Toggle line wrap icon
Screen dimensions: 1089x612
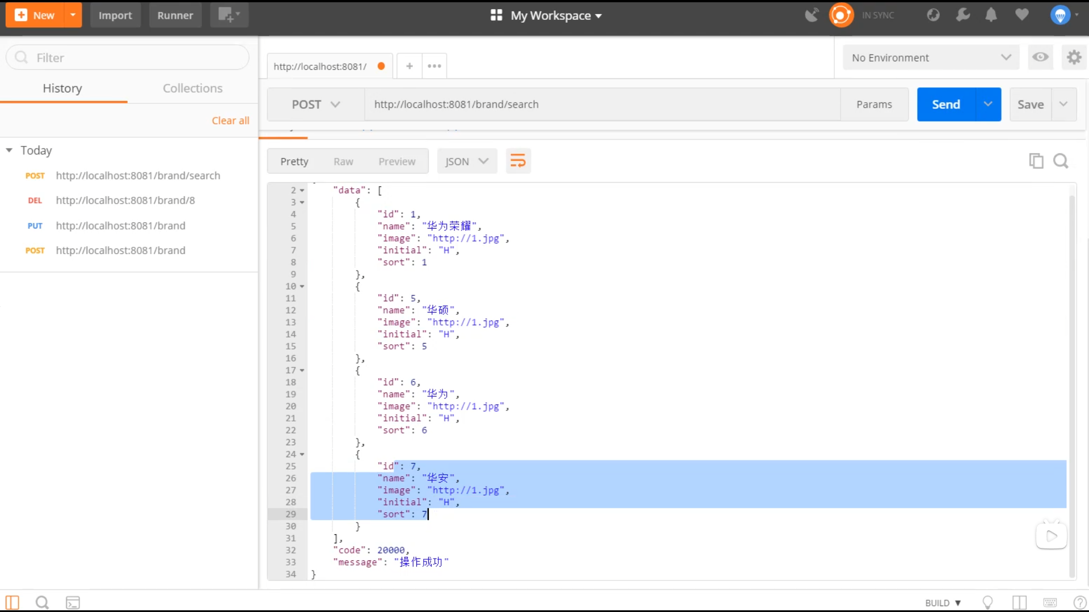coord(518,161)
